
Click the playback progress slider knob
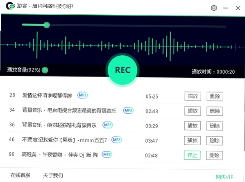point(47,25)
